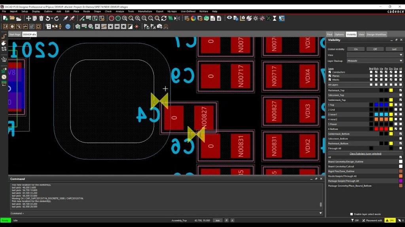The image size is (405, 227).
Task: Switch to the Options tab
Action: (339, 35)
